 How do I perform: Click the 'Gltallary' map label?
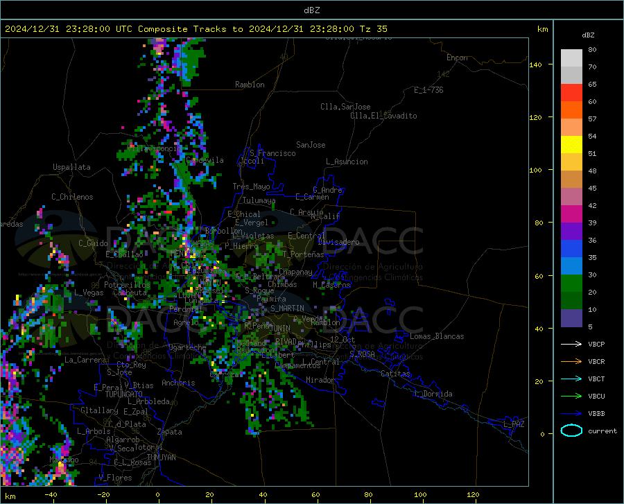99,410
